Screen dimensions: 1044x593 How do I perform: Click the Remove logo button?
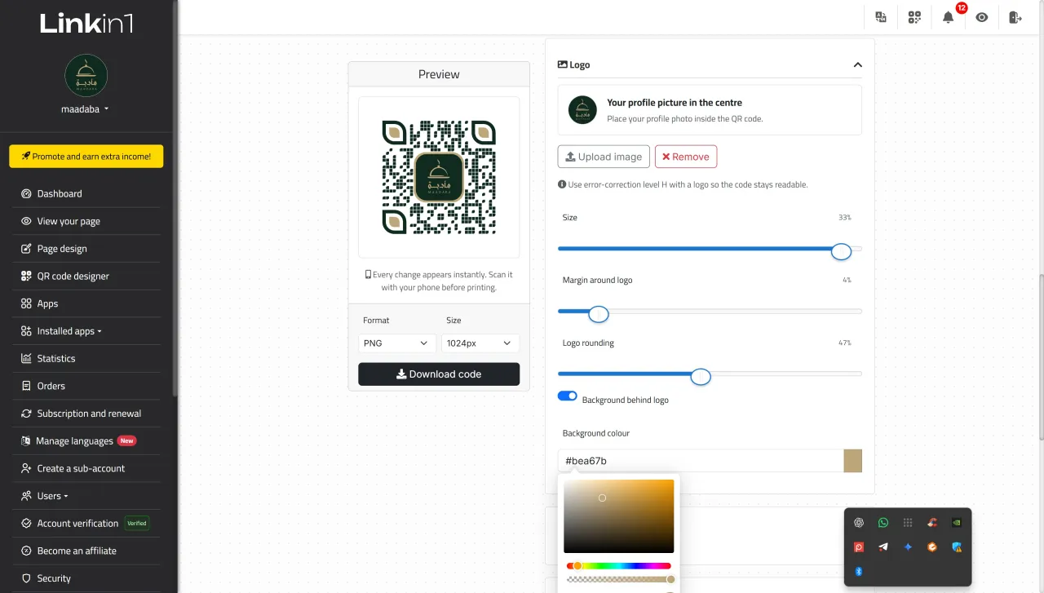(686, 157)
